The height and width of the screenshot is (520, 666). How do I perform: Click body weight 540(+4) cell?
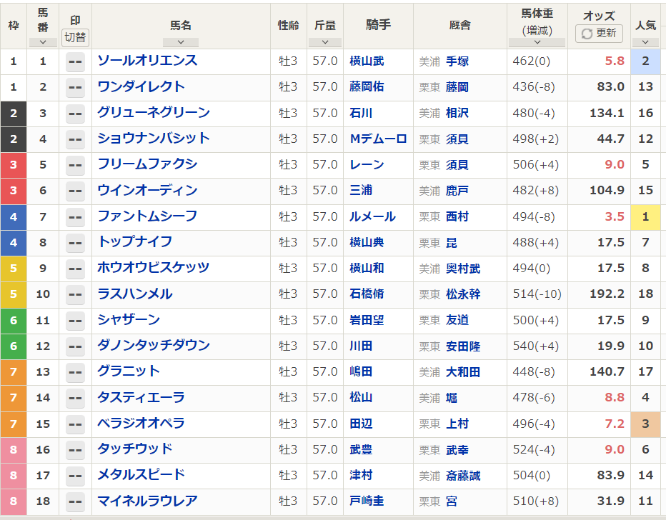tap(536, 346)
